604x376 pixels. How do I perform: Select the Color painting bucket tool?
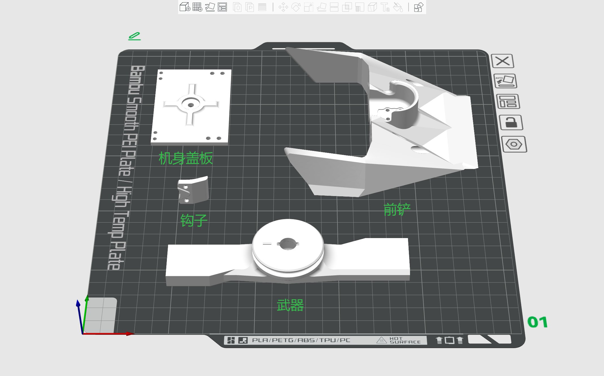coord(398,7)
